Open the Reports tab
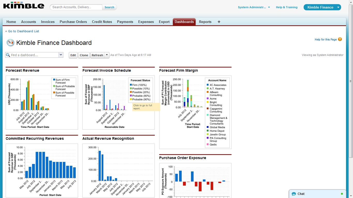 (x=205, y=22)
